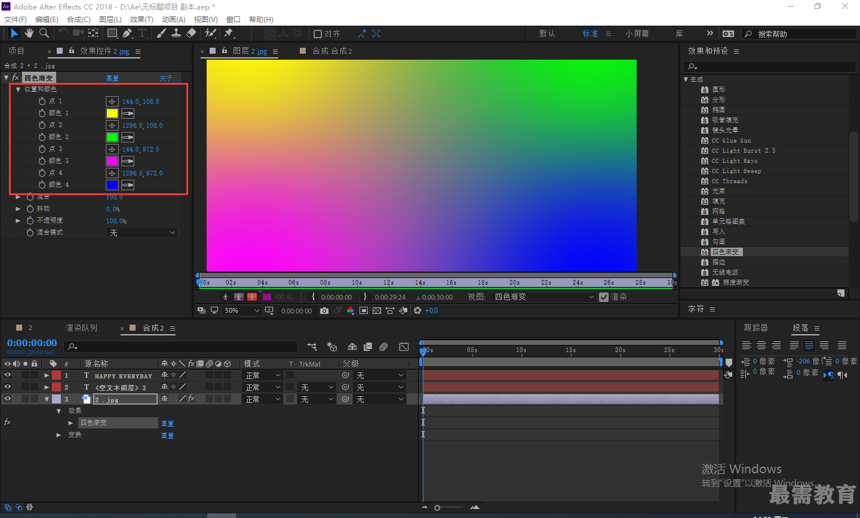The width and height of the screenshot is (860, 518).
Task: Select the Rectangle shape tool
Action: tap(112, 33)
